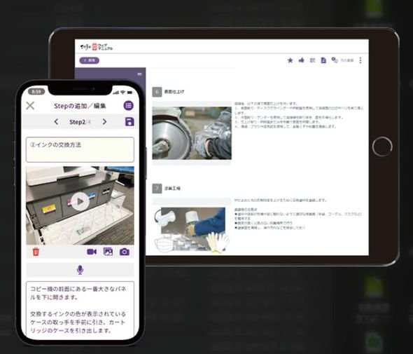Go to the next step arrow
Screen dimensions: 413x354
(x=104, y=121)
